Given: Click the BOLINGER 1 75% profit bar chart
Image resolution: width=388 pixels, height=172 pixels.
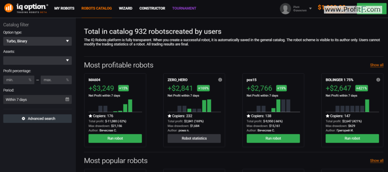Looking at the screenshot, I should [x=352, y=106].
